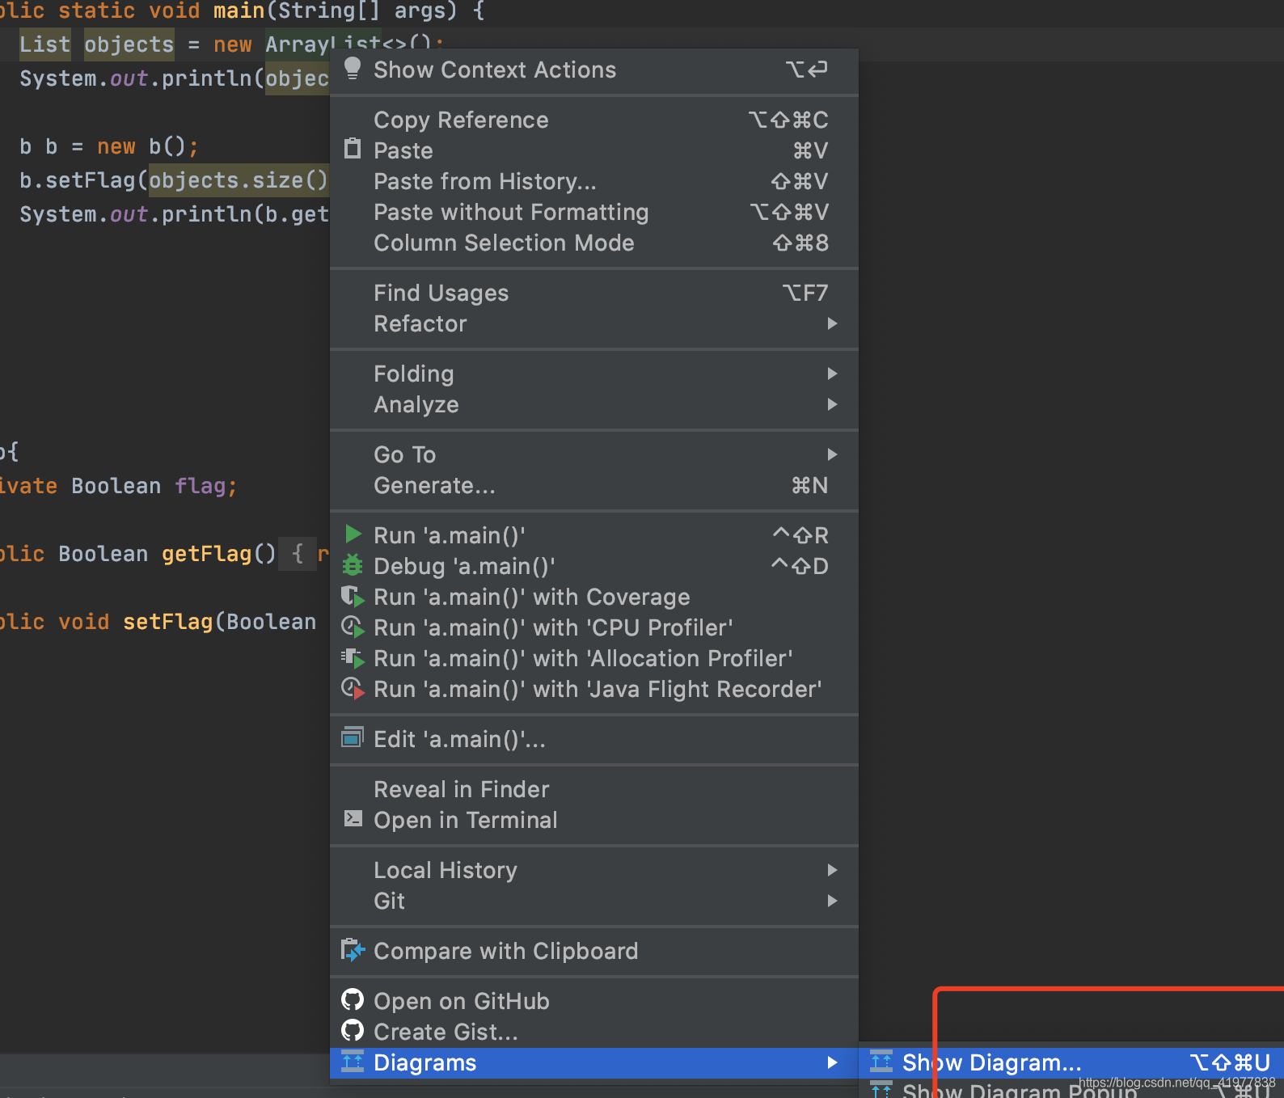Select Reveal in Finder
This screenshot has width=1284, height=1098.
tap(594, 789)
